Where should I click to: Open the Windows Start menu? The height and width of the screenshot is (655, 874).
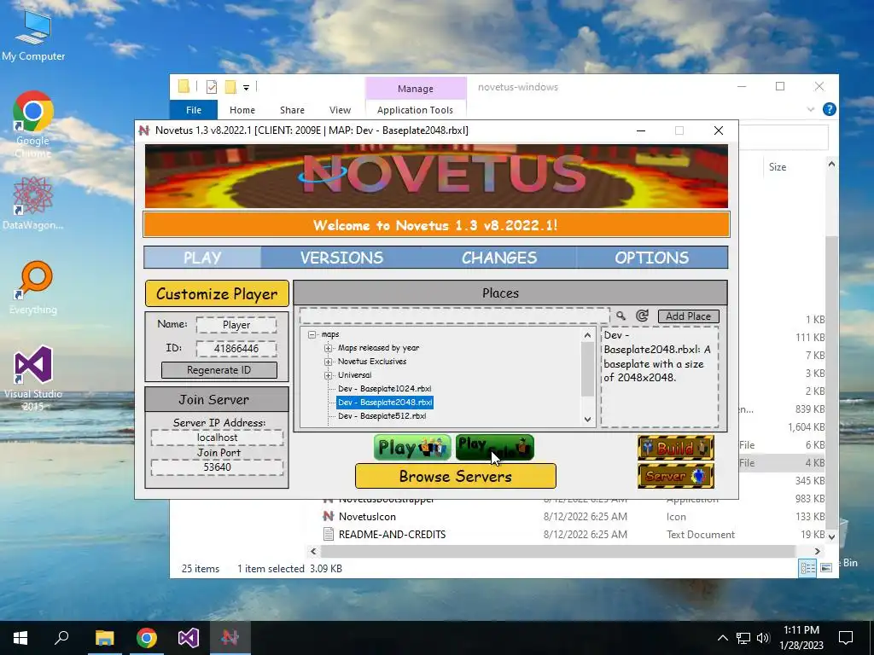click(20, 638)
